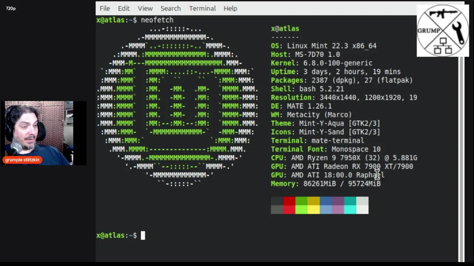Click the Terminal Font: Monospace 10 line
The width and height of the screenshot is (474, 266).
point(326,149)
